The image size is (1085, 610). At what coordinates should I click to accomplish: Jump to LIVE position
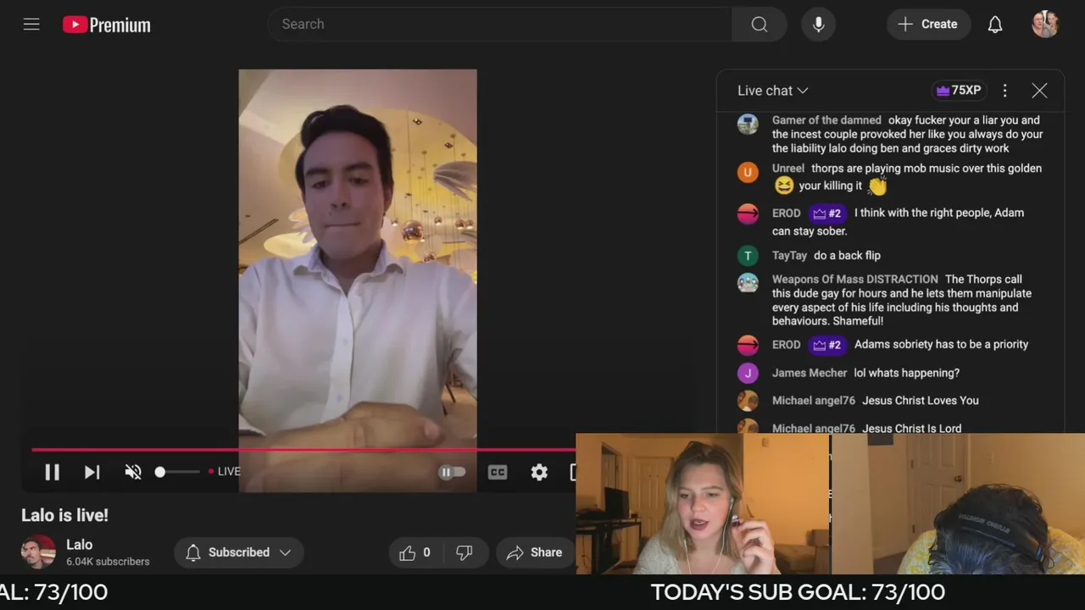(x=225, y=471)
